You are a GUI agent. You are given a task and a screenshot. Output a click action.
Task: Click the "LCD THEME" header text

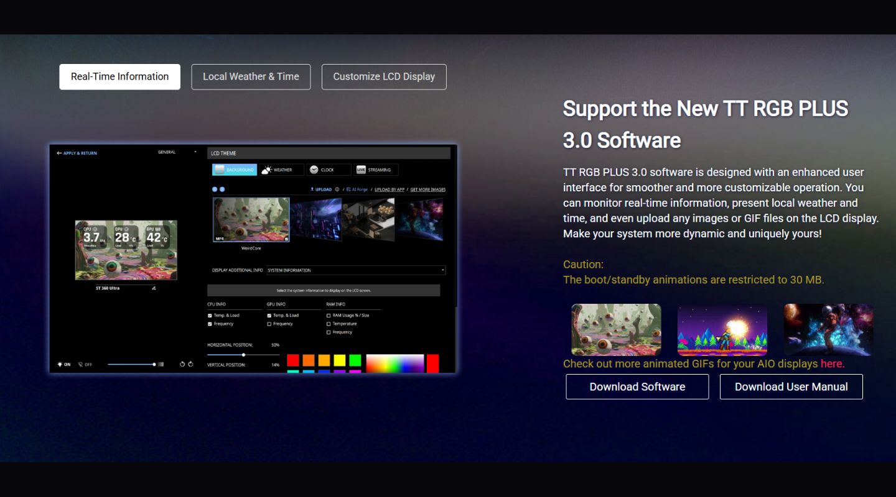[x=224, y=153]
